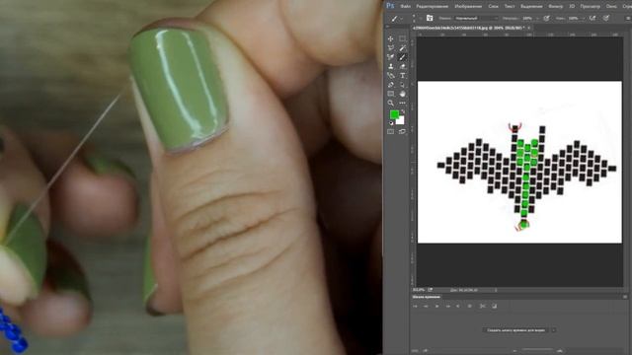Play the timeline
Image resolution: width=632 pixels, height=355 pixels.
coord(436,307)
